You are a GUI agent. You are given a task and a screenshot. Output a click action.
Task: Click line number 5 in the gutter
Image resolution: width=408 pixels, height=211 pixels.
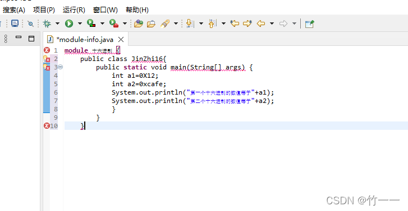click(x=56, y=84)
